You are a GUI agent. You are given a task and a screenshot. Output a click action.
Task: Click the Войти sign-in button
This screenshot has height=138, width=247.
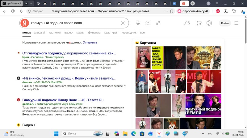coord(225,23)
